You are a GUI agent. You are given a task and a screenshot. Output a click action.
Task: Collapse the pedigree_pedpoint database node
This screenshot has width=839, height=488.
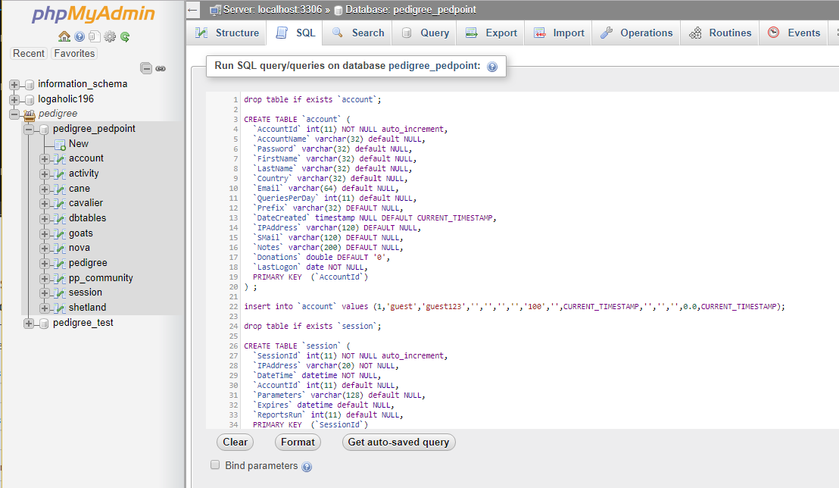tap(29, 129)
